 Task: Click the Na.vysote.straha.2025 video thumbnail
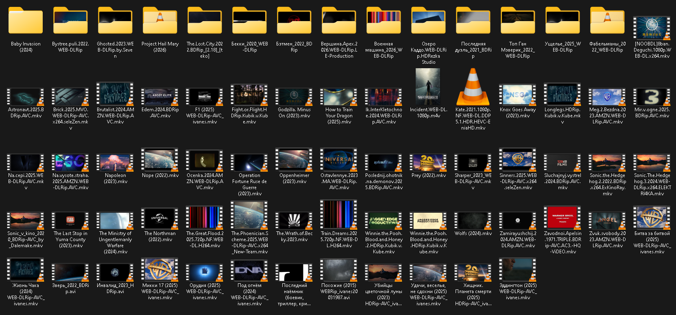click(x=70, y=163)
